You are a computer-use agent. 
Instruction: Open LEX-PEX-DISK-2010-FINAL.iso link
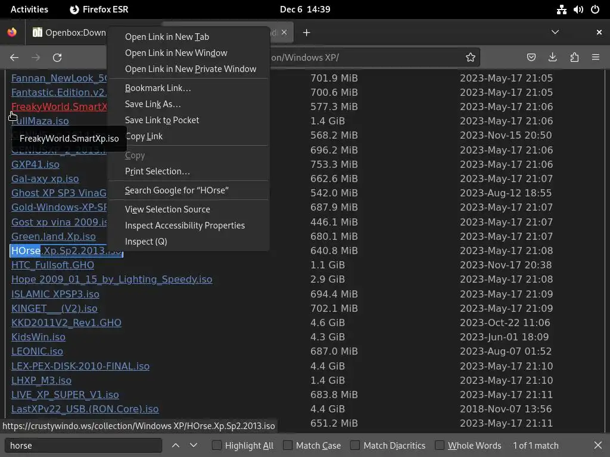pos(80,366)
